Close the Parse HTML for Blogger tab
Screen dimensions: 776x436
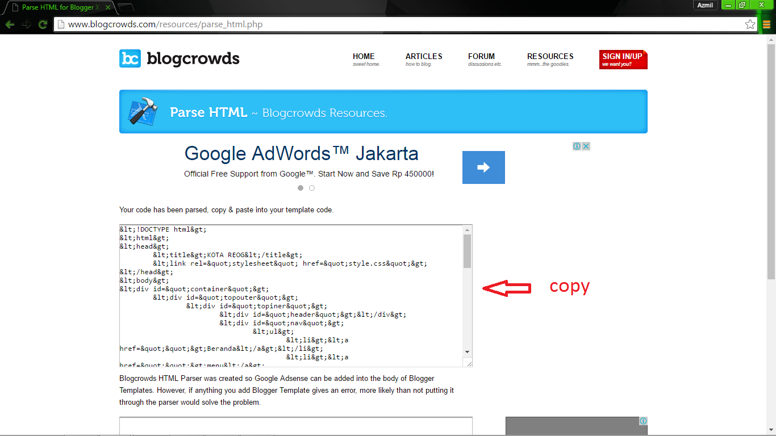108,7
